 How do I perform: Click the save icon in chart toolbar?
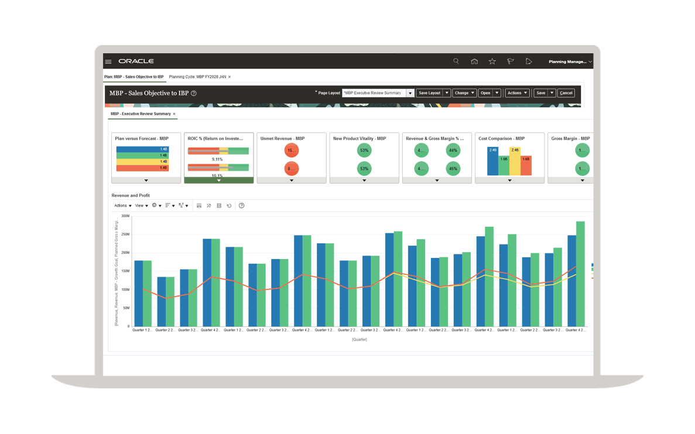click(199, 206)
